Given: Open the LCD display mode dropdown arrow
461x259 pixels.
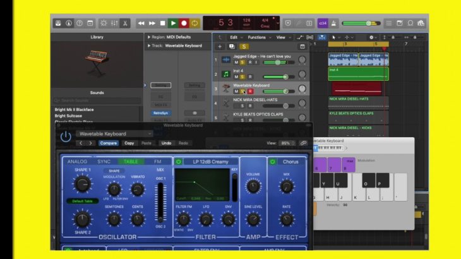Looking at the screenshot, I should click(x=277, y=23).
